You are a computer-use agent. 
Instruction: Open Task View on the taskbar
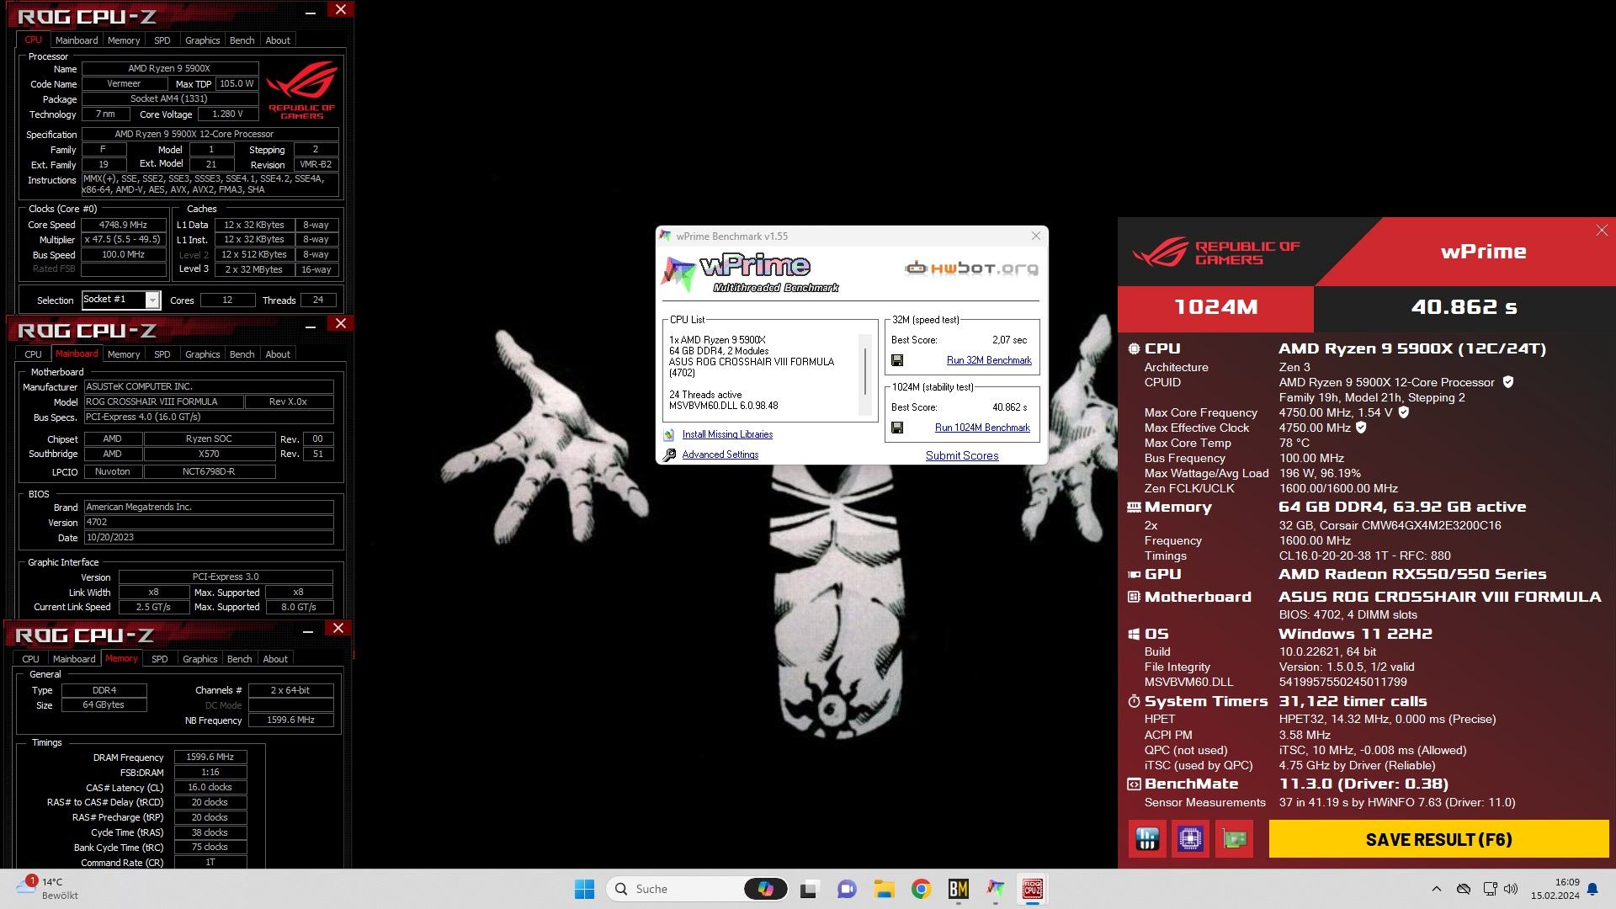click(809, 889)
